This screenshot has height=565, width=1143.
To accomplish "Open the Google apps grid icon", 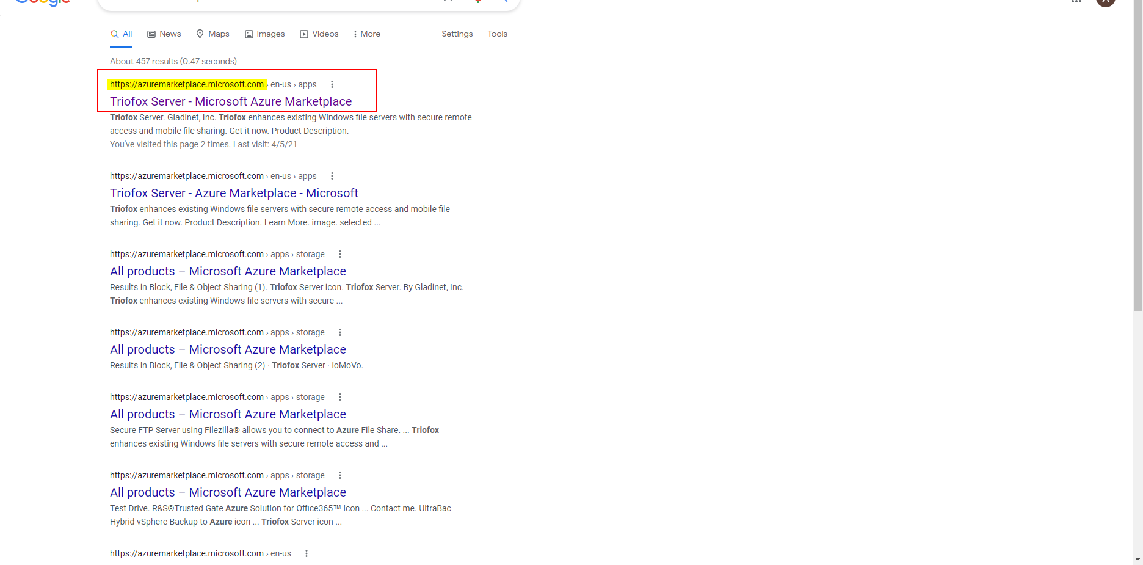I will (1076, 2).
